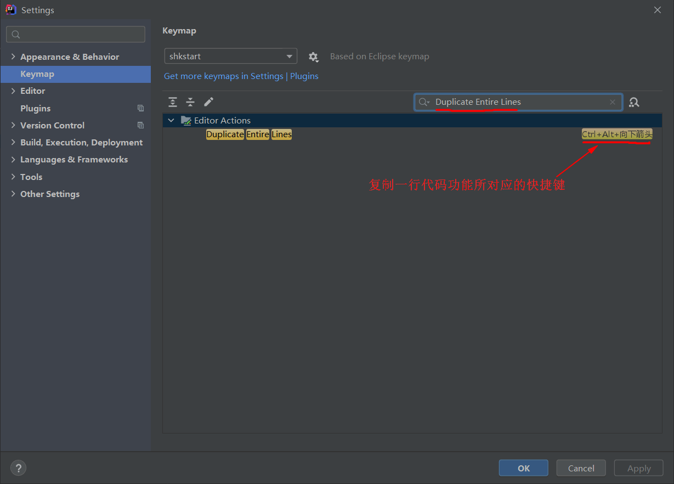
Task: Click the Duplicate Entire Lines search field
Action: point(518,102)
